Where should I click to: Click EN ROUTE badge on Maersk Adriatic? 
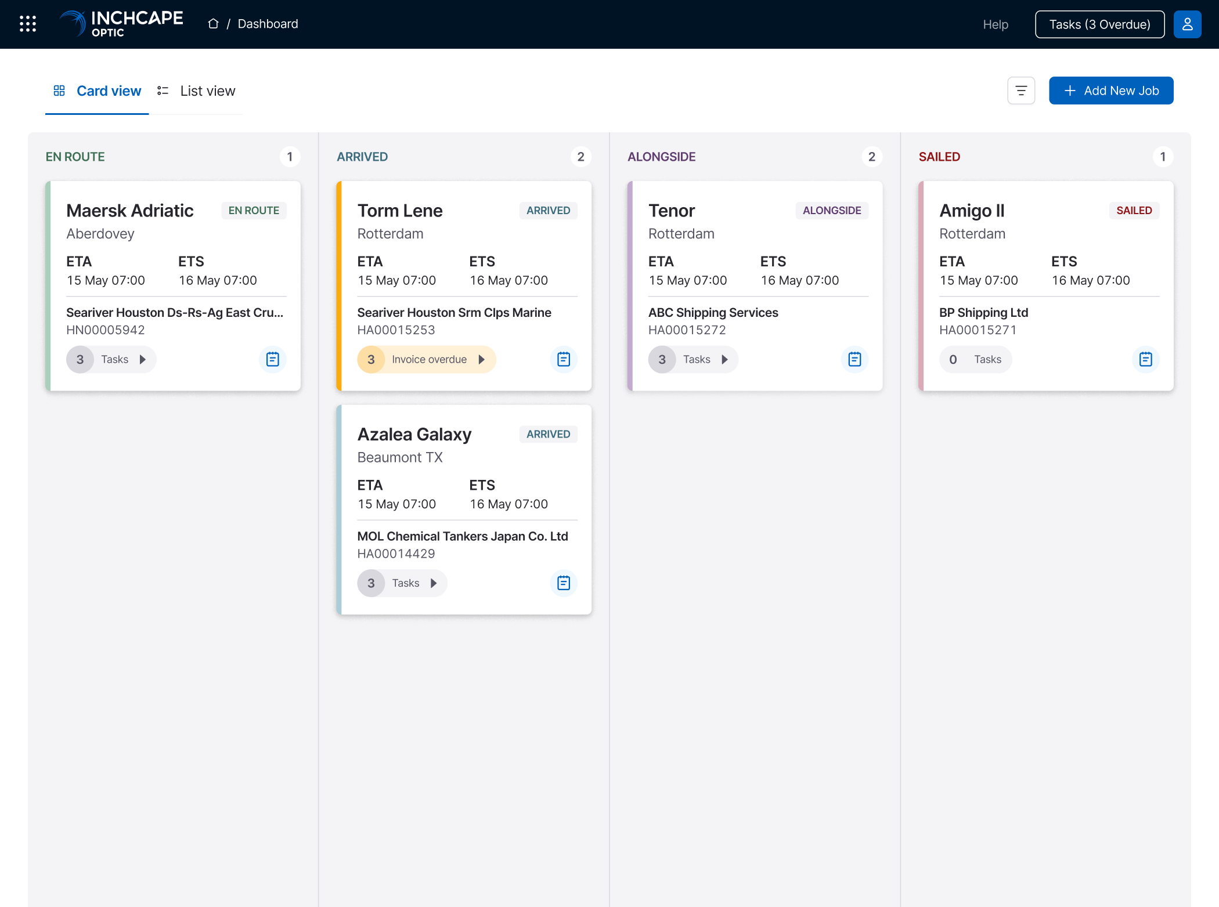coord(254,210)
